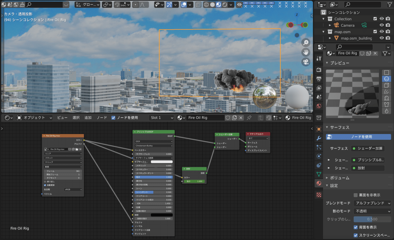Click the 放射 shader input button
394x240 pixels.
(368, 168)
